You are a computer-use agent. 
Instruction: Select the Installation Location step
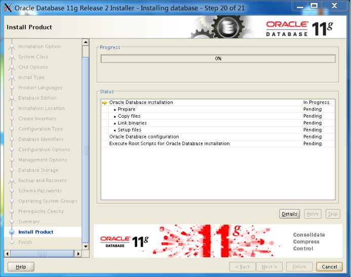(x=42, y=109)
